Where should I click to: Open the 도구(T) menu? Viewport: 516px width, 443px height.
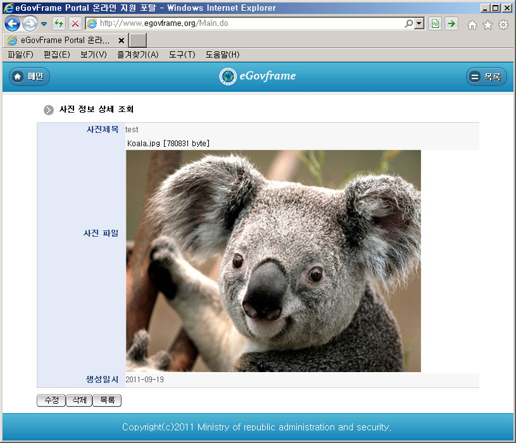coord(182,55)
